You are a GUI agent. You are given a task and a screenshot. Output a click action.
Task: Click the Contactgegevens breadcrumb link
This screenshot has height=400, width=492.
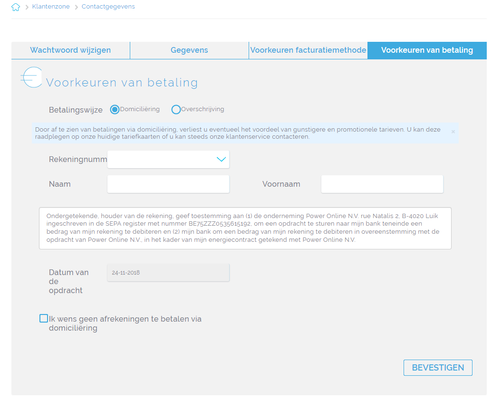point(108,7)
